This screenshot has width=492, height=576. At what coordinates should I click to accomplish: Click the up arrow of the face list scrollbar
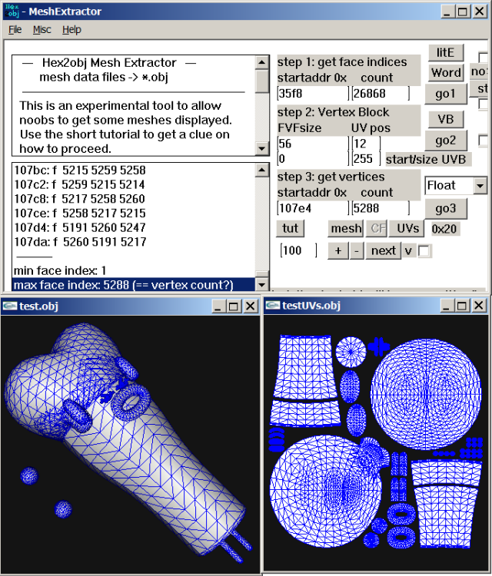pos(262,170)
